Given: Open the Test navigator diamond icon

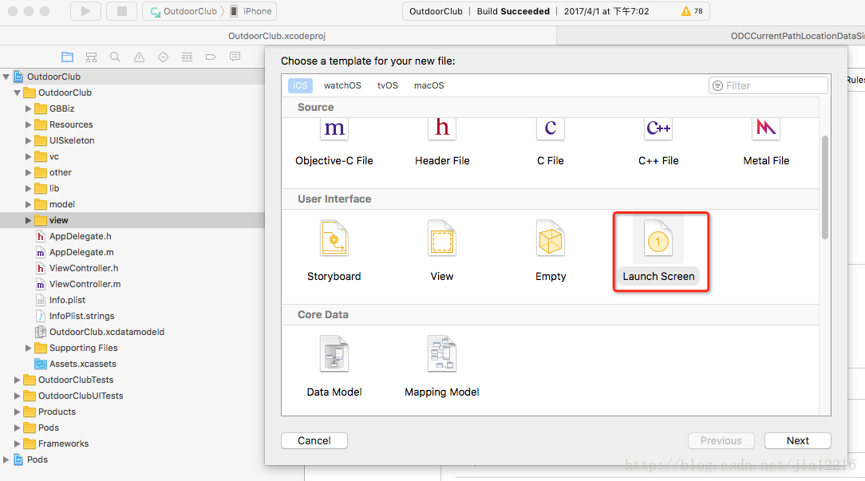Looking at the screenshot, I should pyautogui.click(x=163, y=57).
